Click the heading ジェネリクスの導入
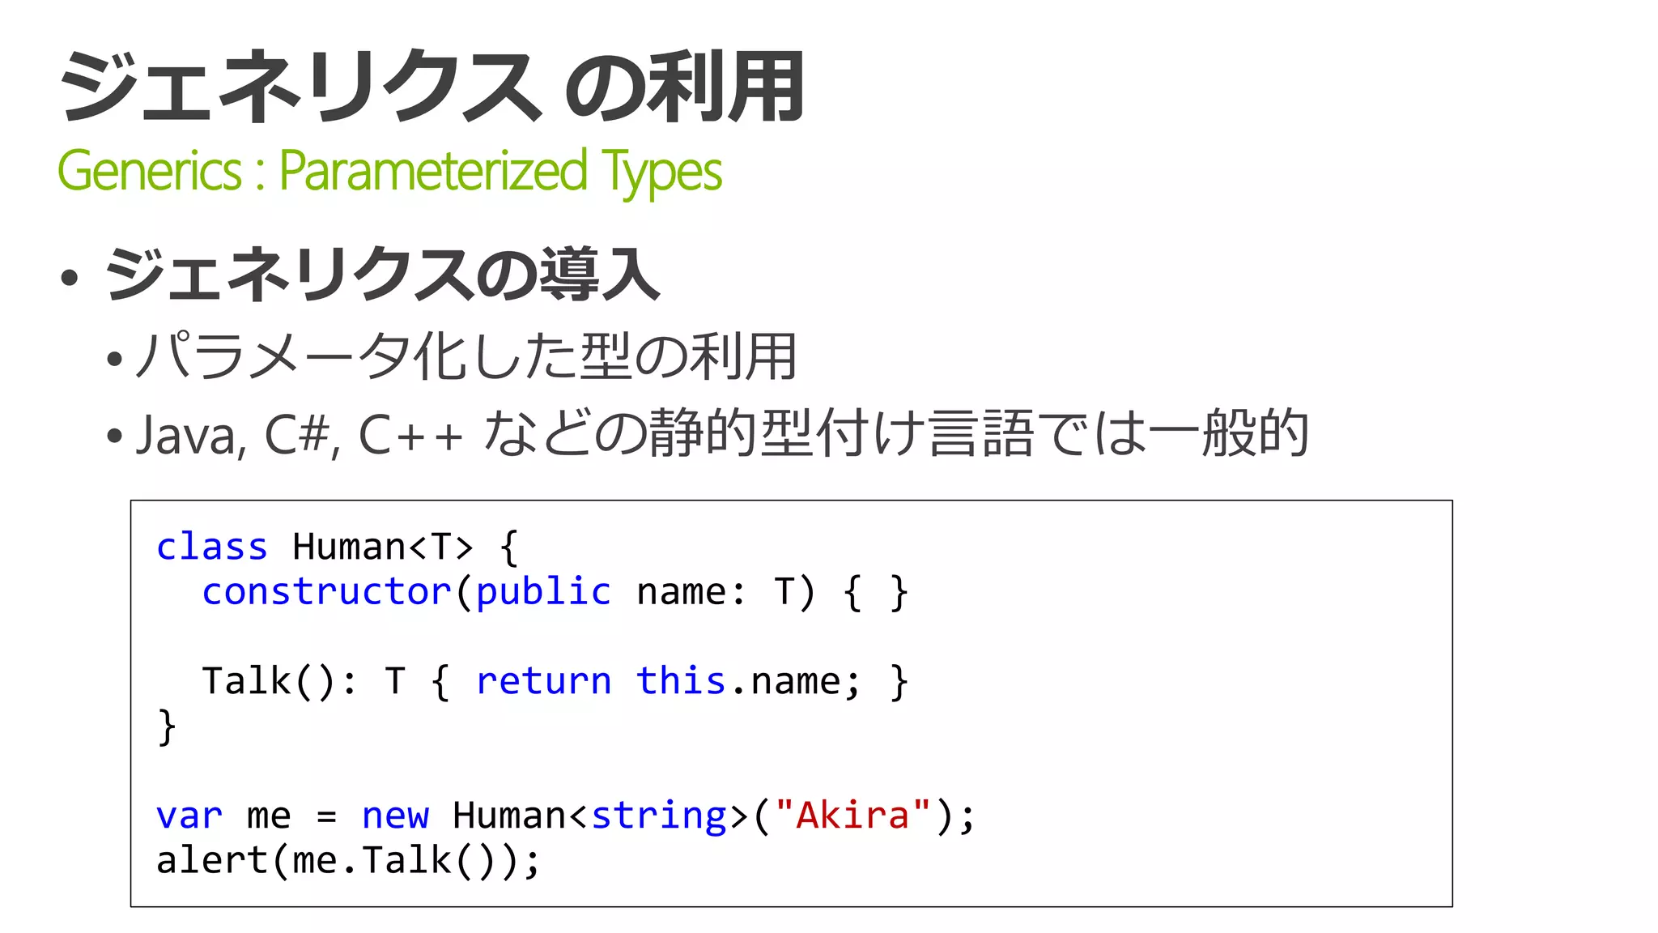This screenshot has width=1658, height=933. click(x=382, y=275)
